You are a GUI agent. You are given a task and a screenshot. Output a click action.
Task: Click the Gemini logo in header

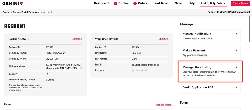[13, 3]
